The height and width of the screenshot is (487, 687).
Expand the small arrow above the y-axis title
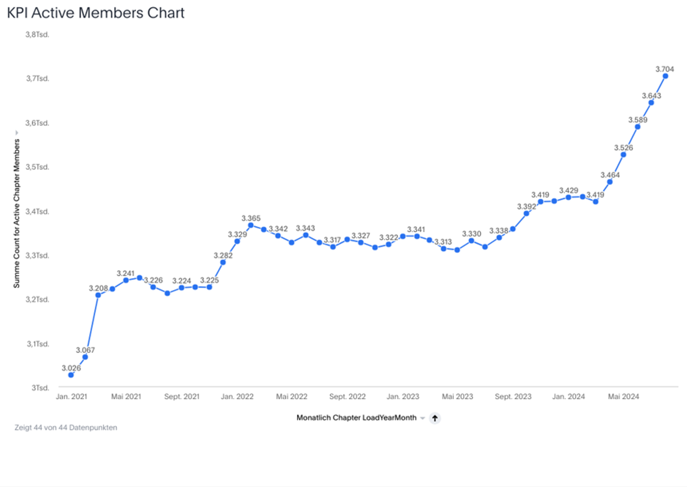click(16, 132)
